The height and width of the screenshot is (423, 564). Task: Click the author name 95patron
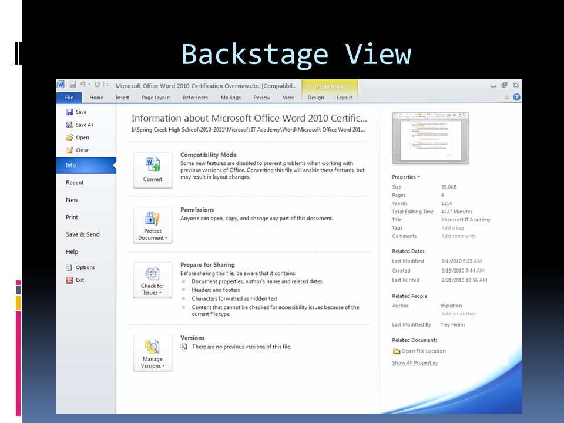[451, 305]
